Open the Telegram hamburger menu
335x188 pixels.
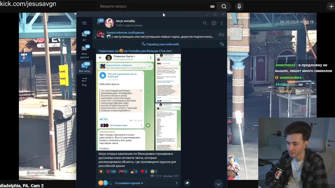pyautogui.click(x=84, y=23)
